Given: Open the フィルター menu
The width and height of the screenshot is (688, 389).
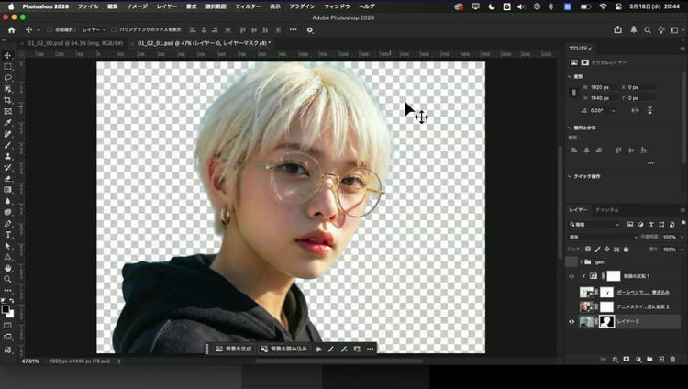Looking at the screenshot, I should click(248, 6).
